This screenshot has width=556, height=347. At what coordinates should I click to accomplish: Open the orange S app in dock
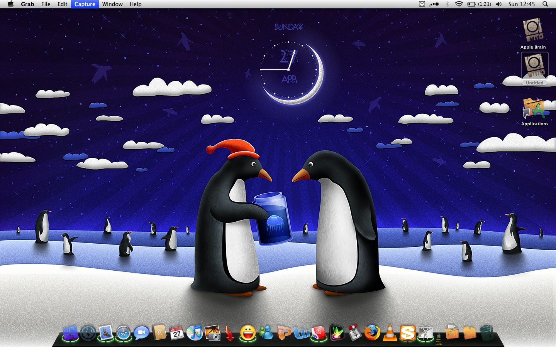click(x=408, y=332)
